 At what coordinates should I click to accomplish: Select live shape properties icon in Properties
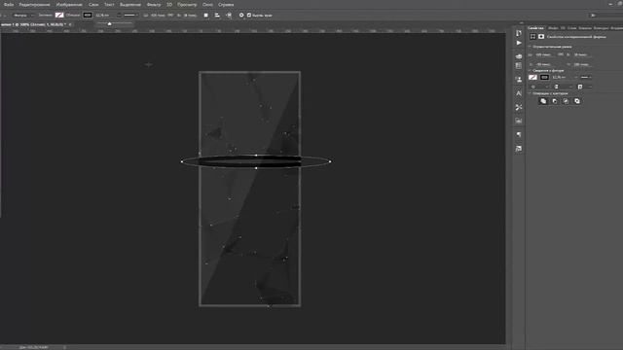coord(532,37)
